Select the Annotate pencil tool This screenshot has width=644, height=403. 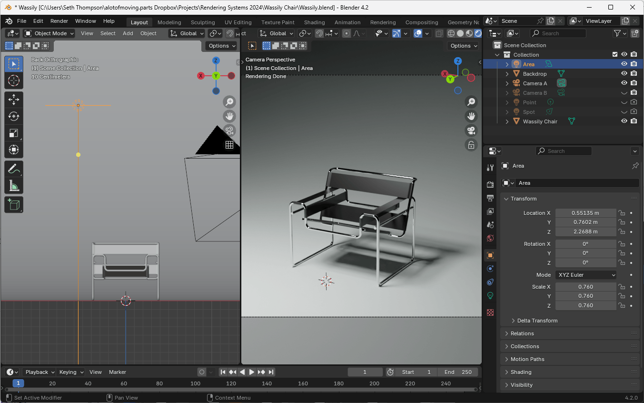point(14,169)
